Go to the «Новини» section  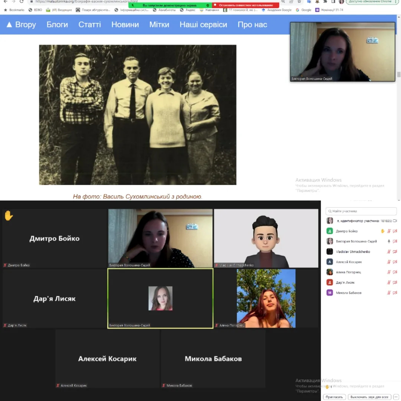point(125,25)
